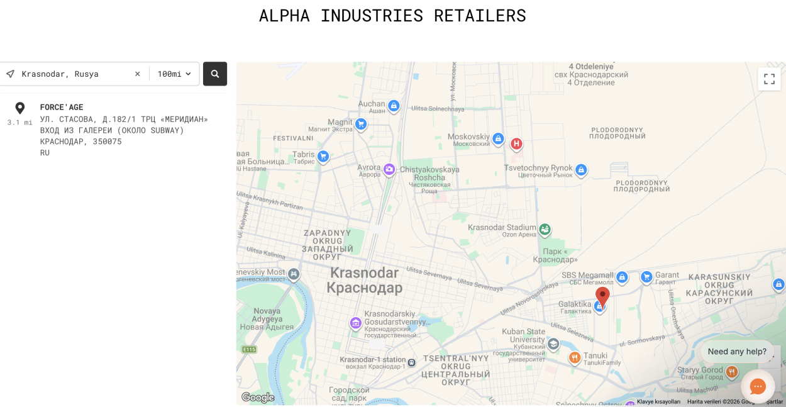Click the Moskovskiy shopping marker
This screenshot has width=786, height=407.
498,138
